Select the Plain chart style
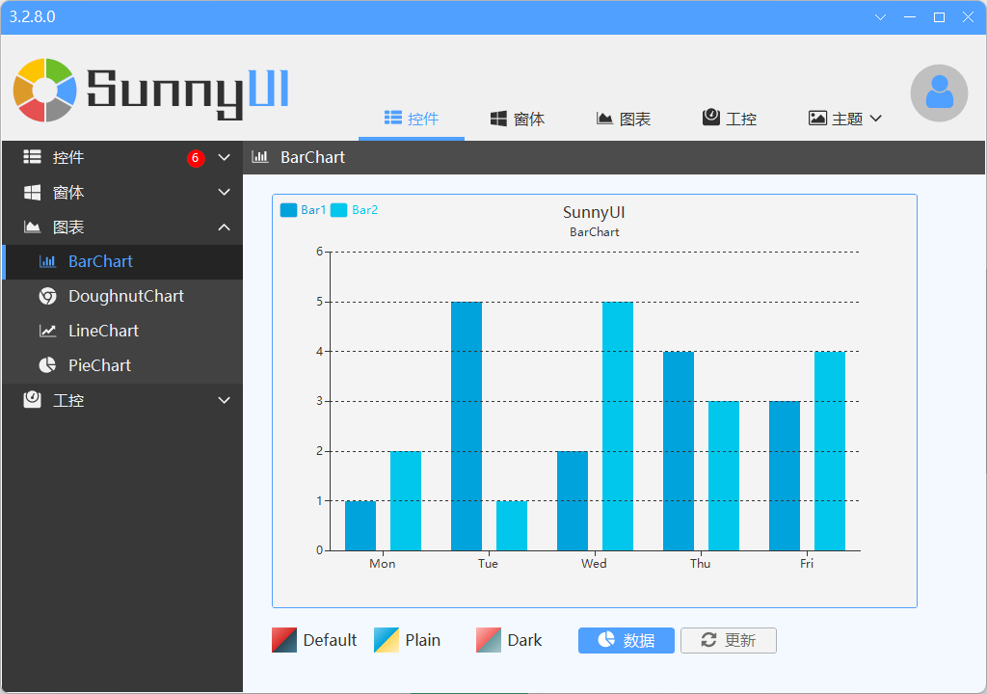This screenshot has height=694, width=987. 407,640
